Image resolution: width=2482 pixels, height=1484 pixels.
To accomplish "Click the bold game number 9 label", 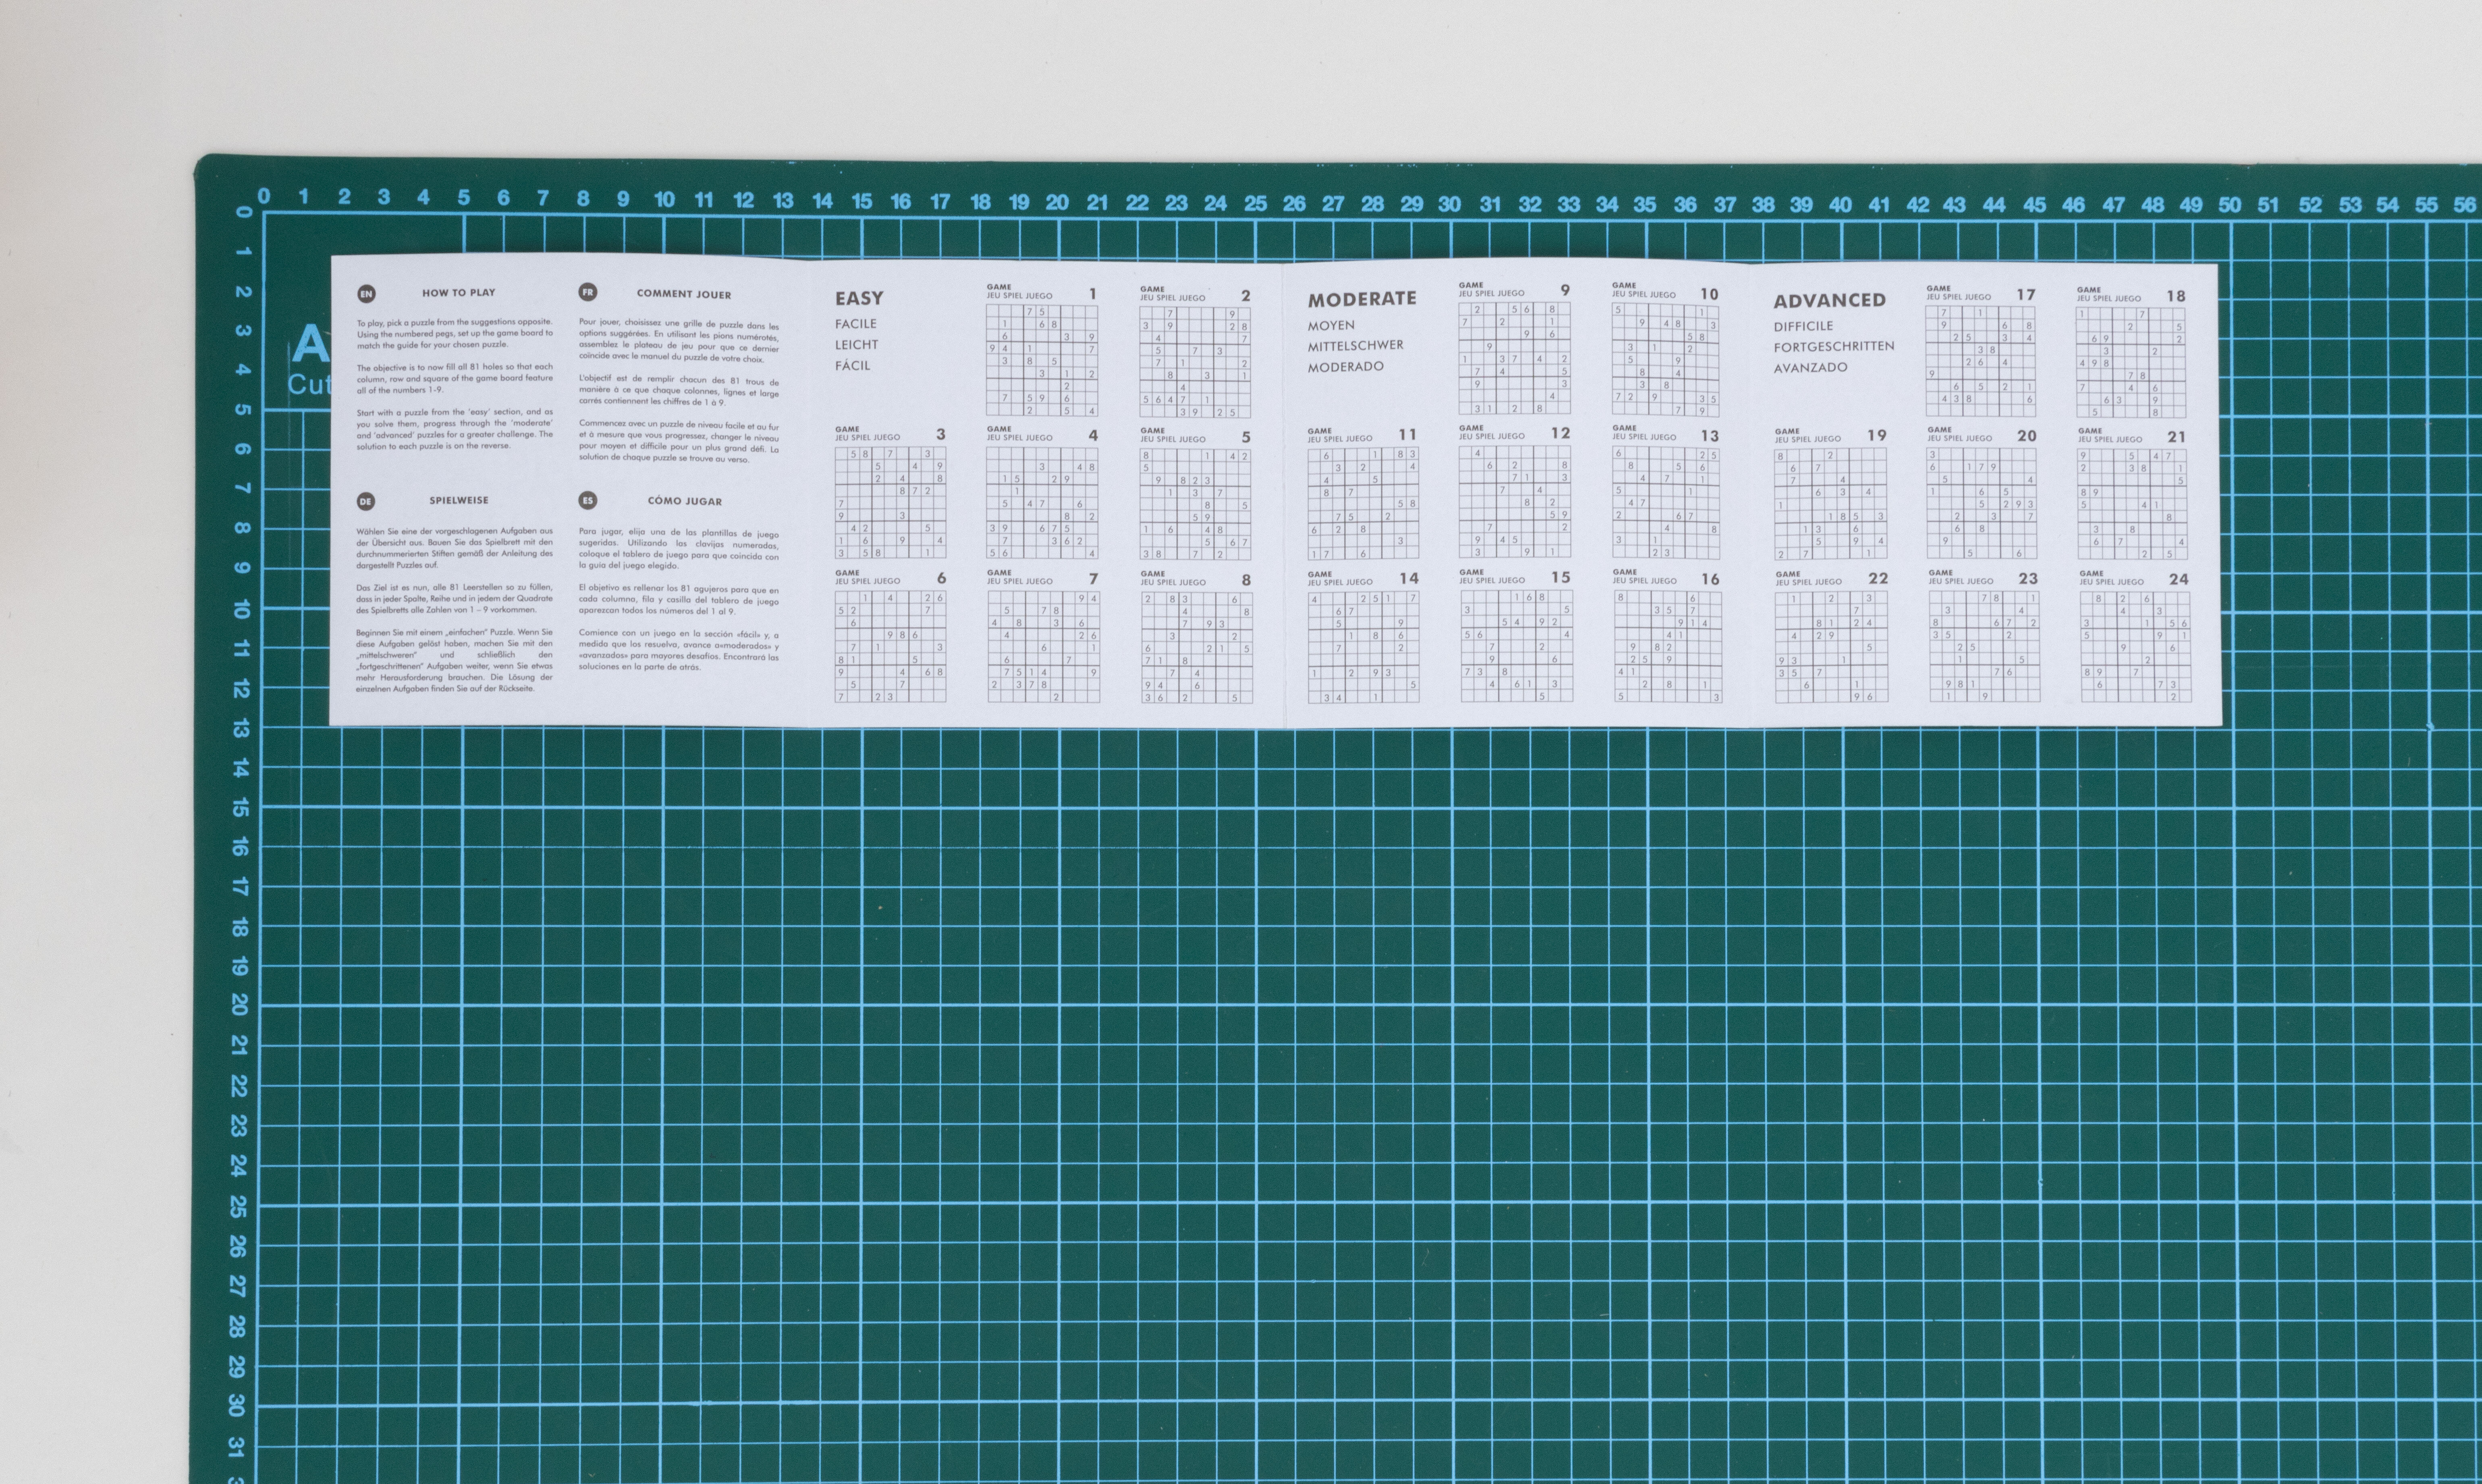I will [x=1565, y=291].
